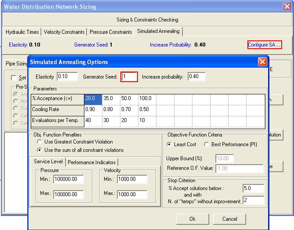
Task: Click the N. of temps without improvement field
Action: pyautogui.click(x=253, y=201)
